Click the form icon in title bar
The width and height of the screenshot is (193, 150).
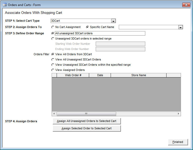[4, 5]
